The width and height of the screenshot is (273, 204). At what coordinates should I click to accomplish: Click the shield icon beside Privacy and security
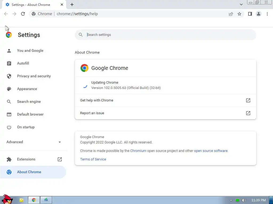point(9,76)
